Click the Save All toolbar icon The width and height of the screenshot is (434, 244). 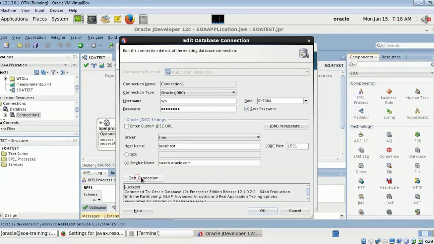pos(35,45)
